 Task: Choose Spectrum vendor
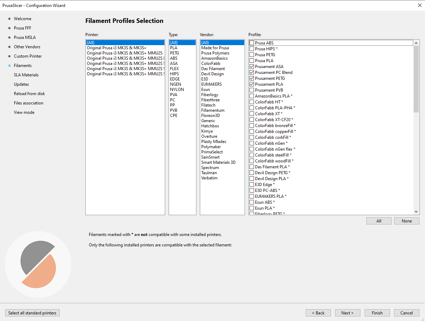[222, 168]
